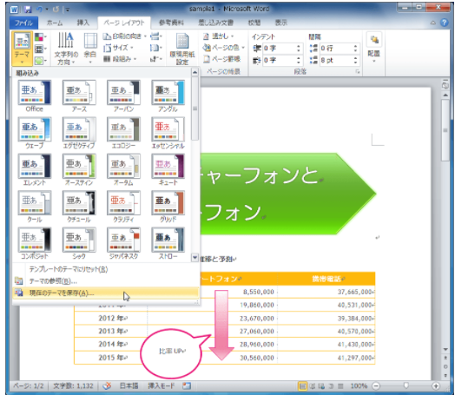The width and height of the screenshot is (455, 395).
Task: Click Save icon in quick access toolbar
Action: (28, 10)
